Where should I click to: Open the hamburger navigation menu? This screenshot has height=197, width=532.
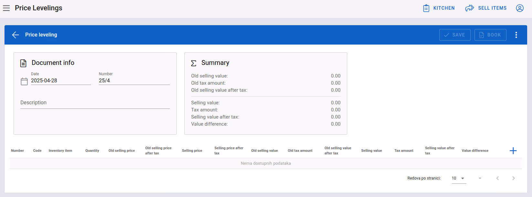pos(6,8)
